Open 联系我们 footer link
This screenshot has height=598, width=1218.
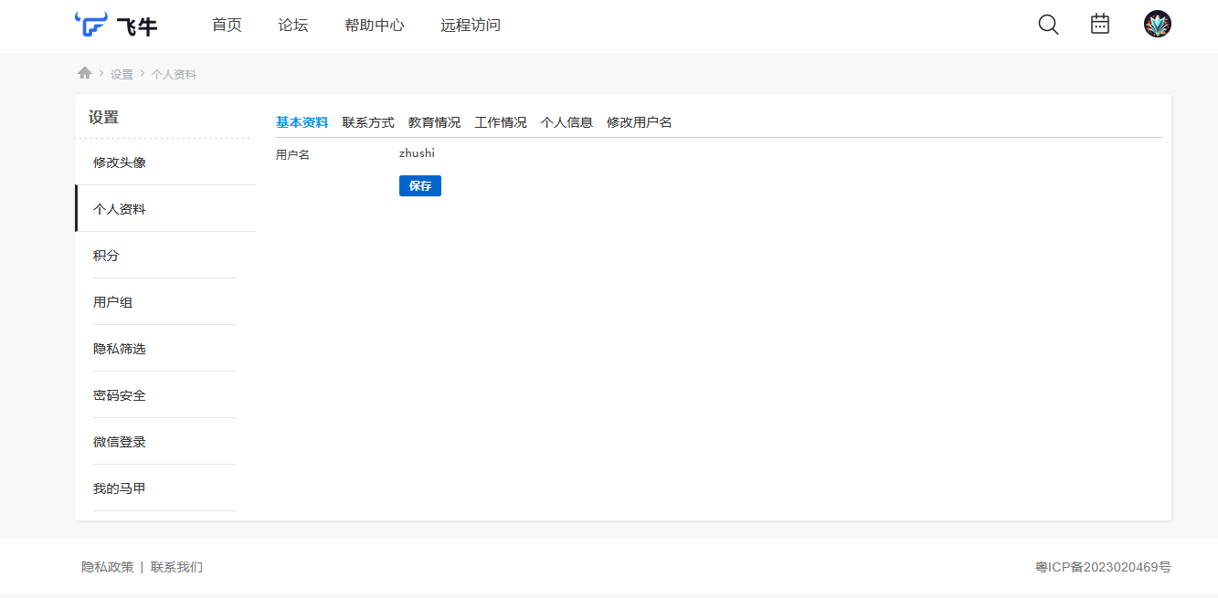[x=176, y=567]
